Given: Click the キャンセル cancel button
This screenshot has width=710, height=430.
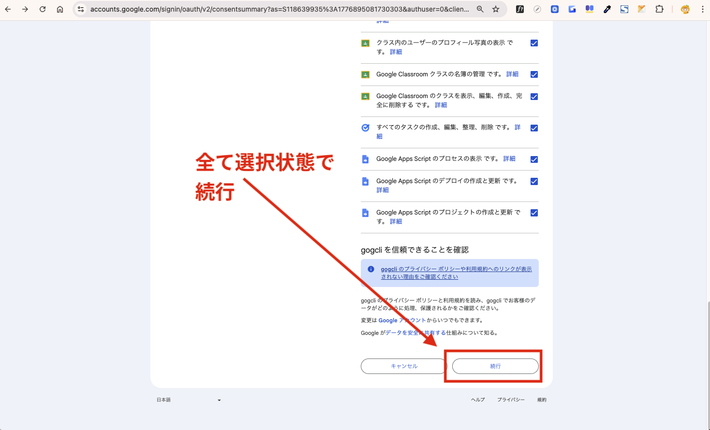Looking at the screenshot, I should (x=404, y=366).
